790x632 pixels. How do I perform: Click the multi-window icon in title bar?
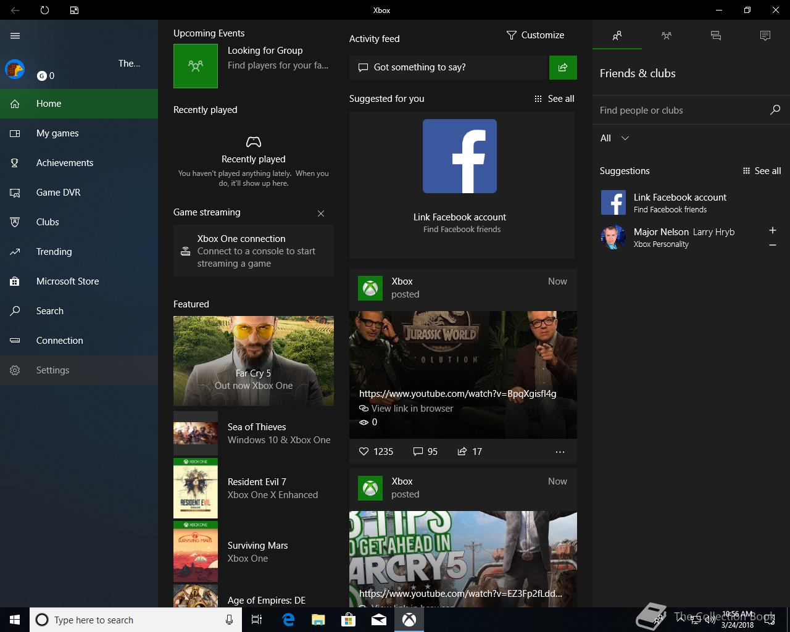point(74,10)
